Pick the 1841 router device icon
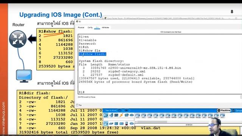Viewport: 242px width, 136px height. [204, 116]
